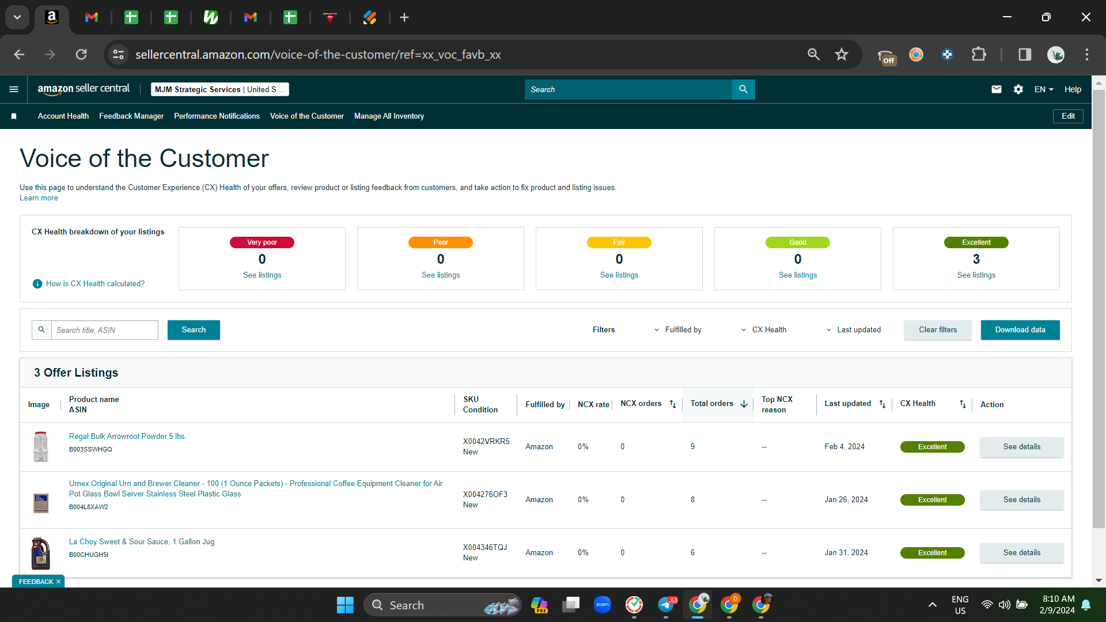Open the notification bell in system tray
Screen dimensions: 1106x622
1086,605
